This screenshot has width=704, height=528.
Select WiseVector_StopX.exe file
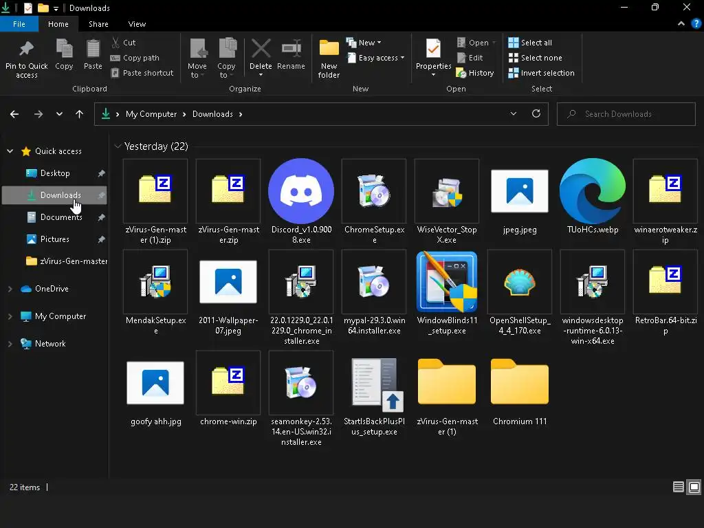click(x=447, y=201)
